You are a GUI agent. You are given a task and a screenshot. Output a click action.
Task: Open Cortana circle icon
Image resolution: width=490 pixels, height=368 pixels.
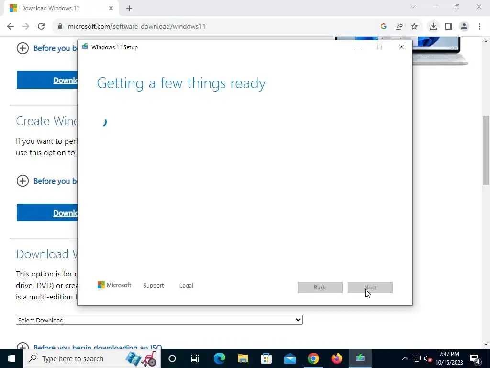tap(172, 358)
